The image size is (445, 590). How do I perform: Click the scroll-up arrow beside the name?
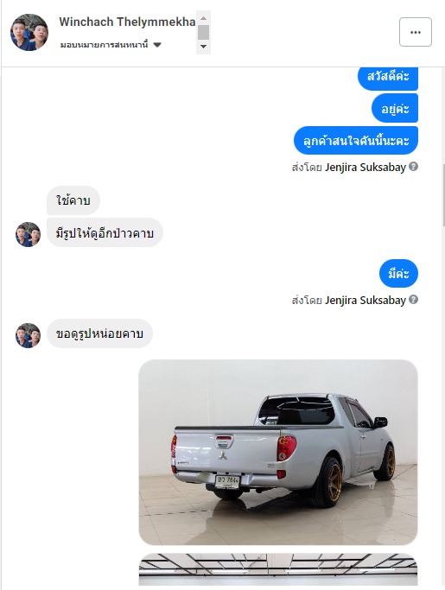point(203,18)
